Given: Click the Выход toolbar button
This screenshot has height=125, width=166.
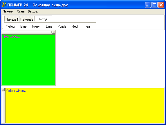Looking at the screenshot, I should [42, 19].
